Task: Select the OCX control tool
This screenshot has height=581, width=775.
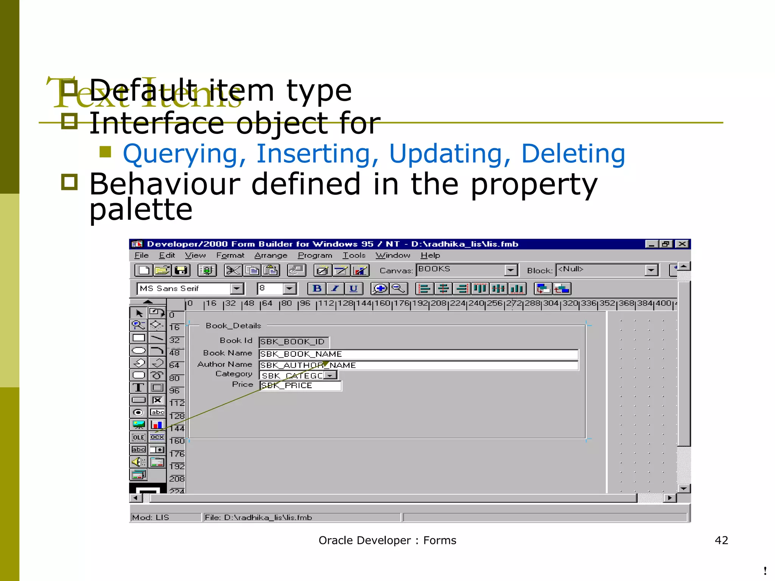Action: click(x=157, y=437)
